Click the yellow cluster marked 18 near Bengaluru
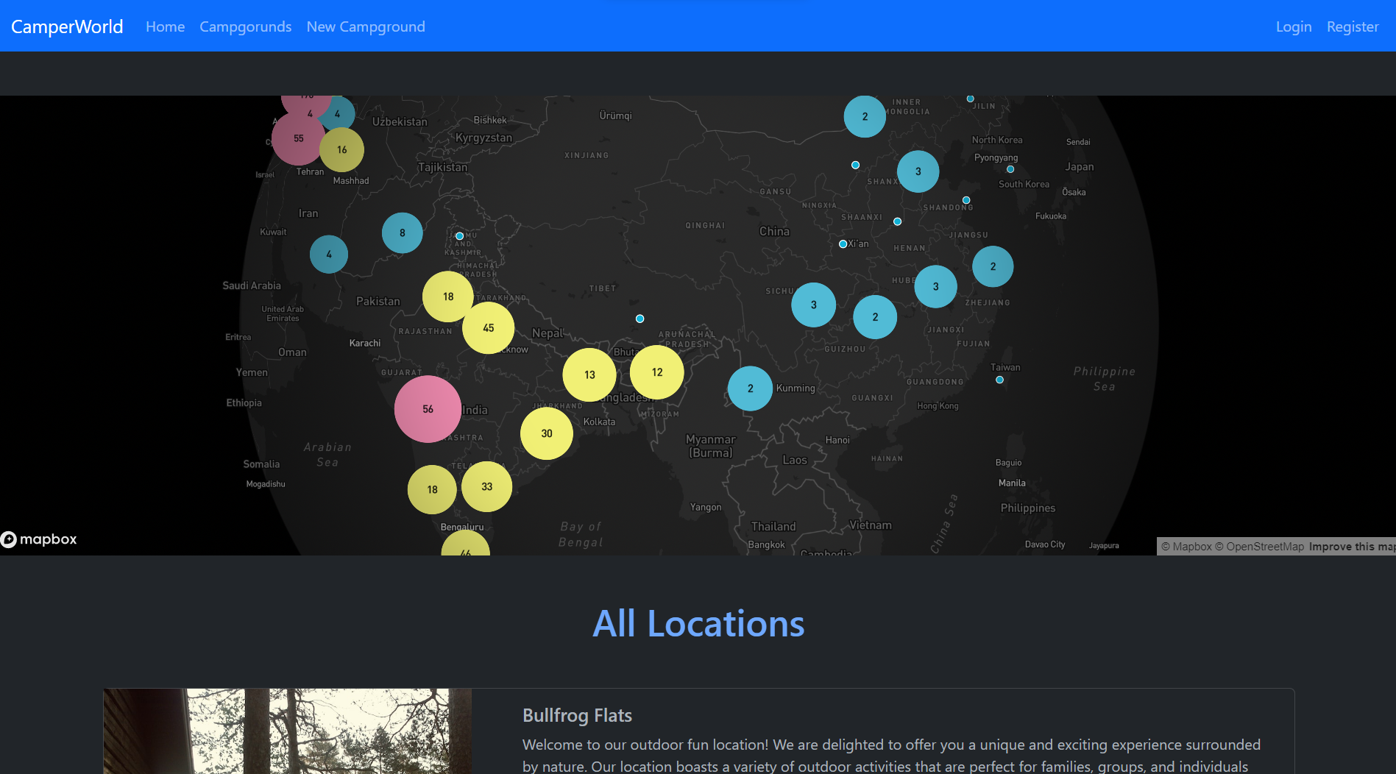 (x=432, y=490)
